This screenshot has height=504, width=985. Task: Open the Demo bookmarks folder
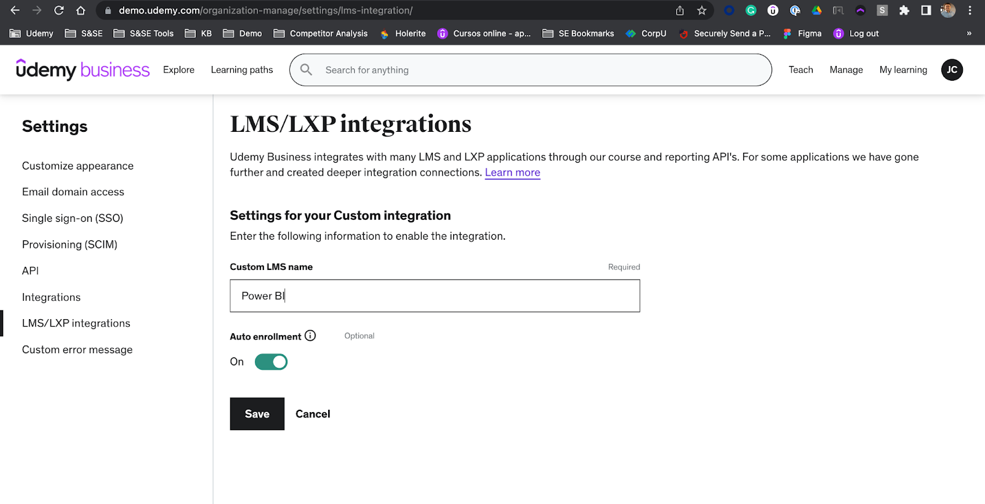[x=242, y=33]
